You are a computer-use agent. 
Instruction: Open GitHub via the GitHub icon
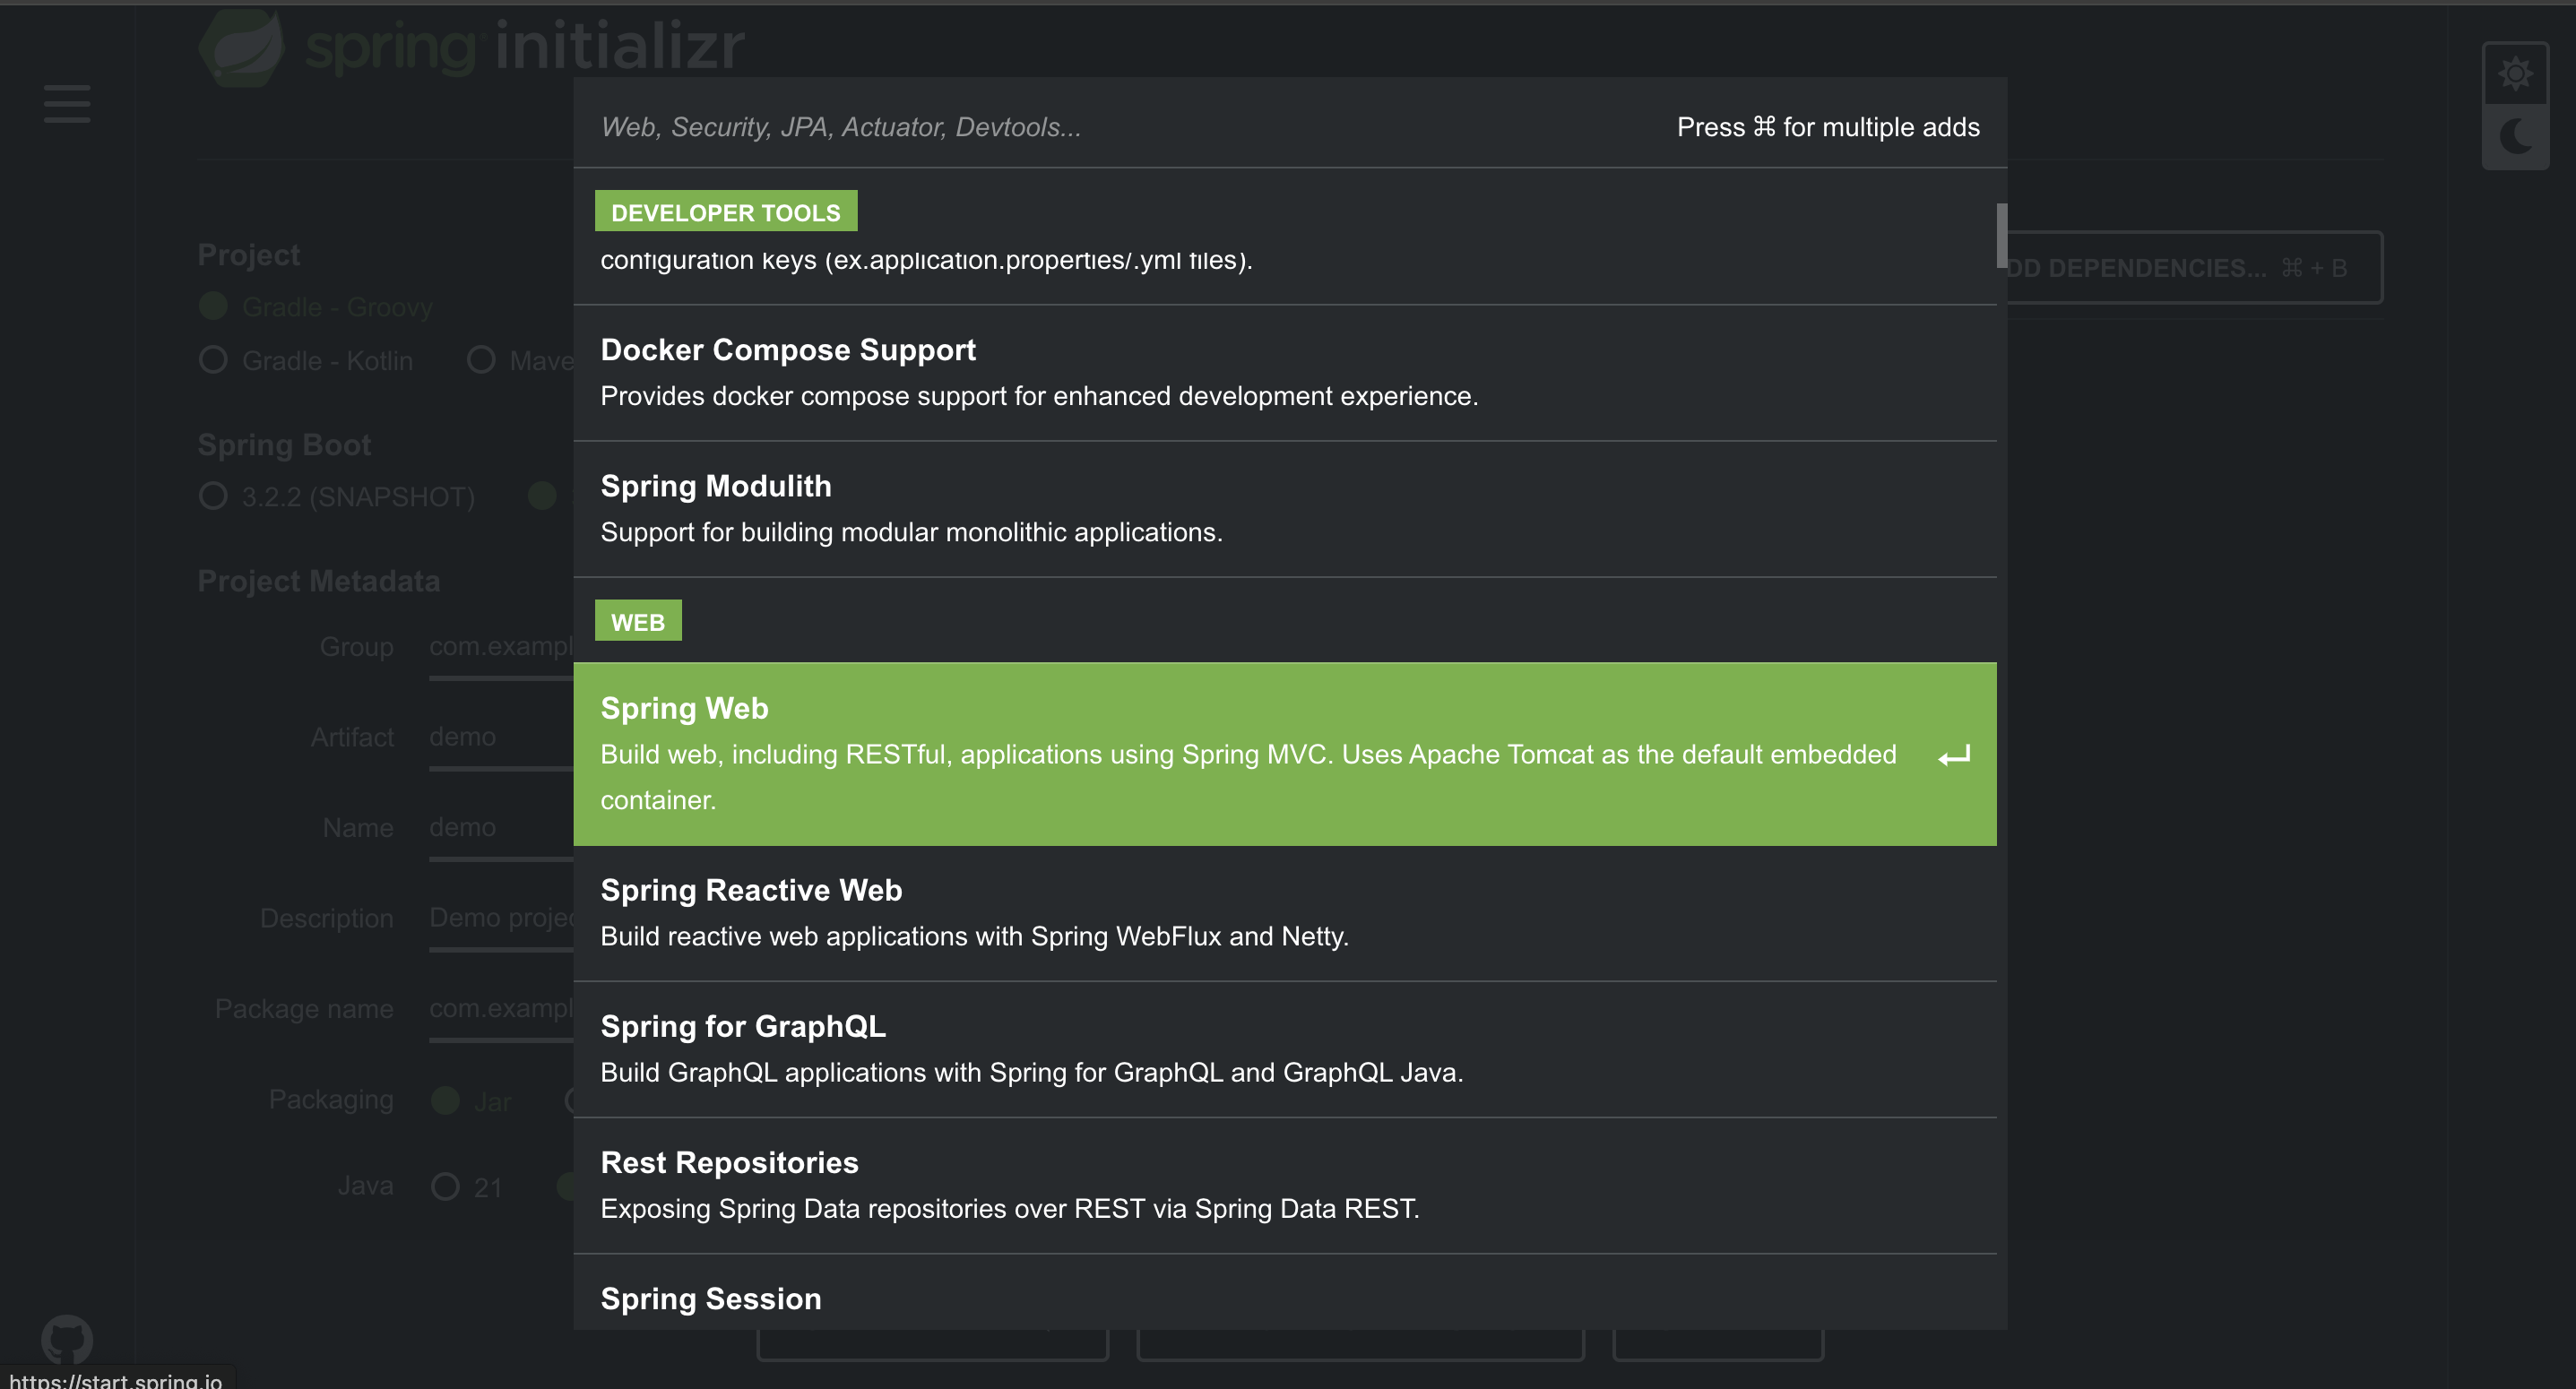pyautogui.click(x=66, y=1340)
